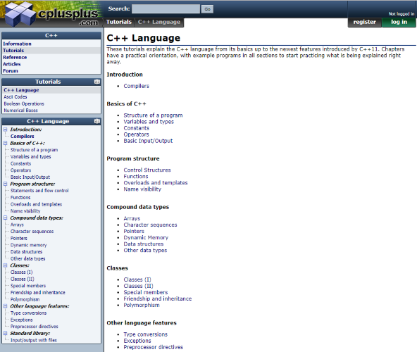
Task: Click the register button
Action: coord(365,22)
